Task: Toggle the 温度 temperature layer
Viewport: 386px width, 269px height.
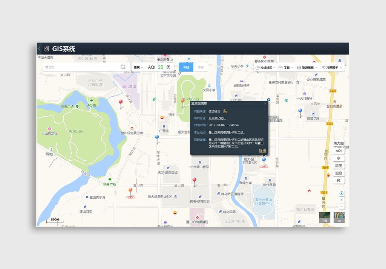Action: (x=339, y=166)
